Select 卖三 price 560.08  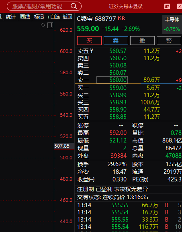pyautogui.click(x=118, y=65)
